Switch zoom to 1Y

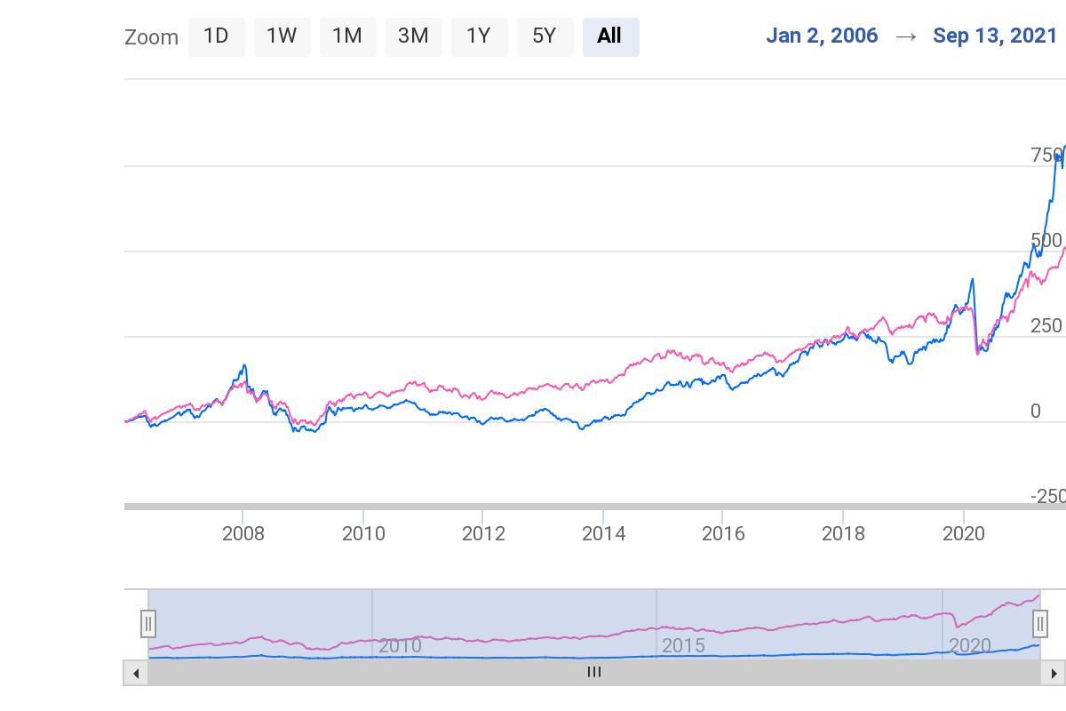(x=479, y=36)
